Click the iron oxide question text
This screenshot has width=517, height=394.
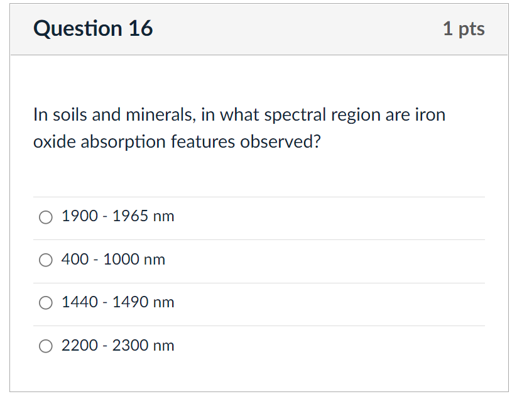[x=239, y=129]
